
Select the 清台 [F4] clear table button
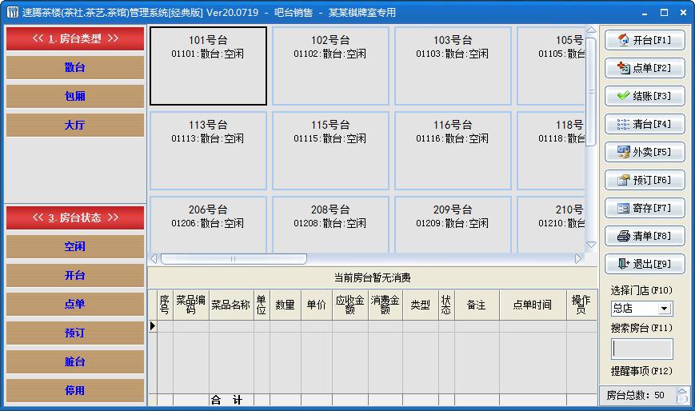[x=644, y=124]
